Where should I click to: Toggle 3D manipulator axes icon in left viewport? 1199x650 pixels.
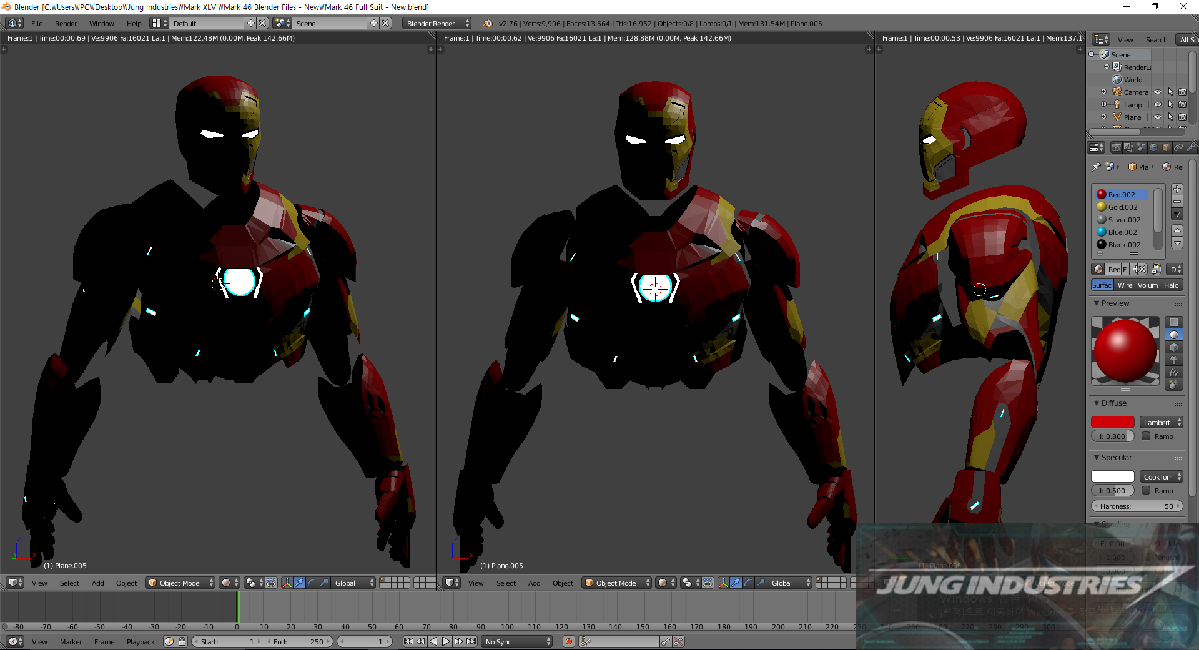coord(287,583)
